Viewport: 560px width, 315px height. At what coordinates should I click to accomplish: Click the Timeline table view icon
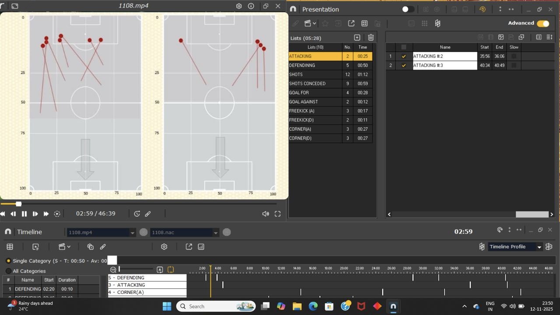coord(10,247)
